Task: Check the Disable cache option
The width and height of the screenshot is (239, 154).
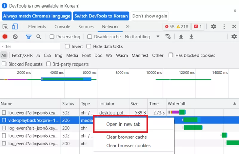Action: click(x=90, y=37)
